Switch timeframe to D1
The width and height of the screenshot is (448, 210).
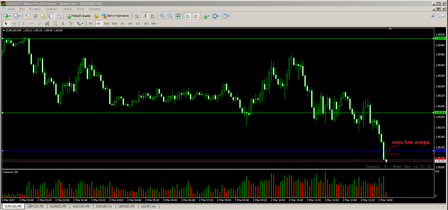tap(138, 24)
